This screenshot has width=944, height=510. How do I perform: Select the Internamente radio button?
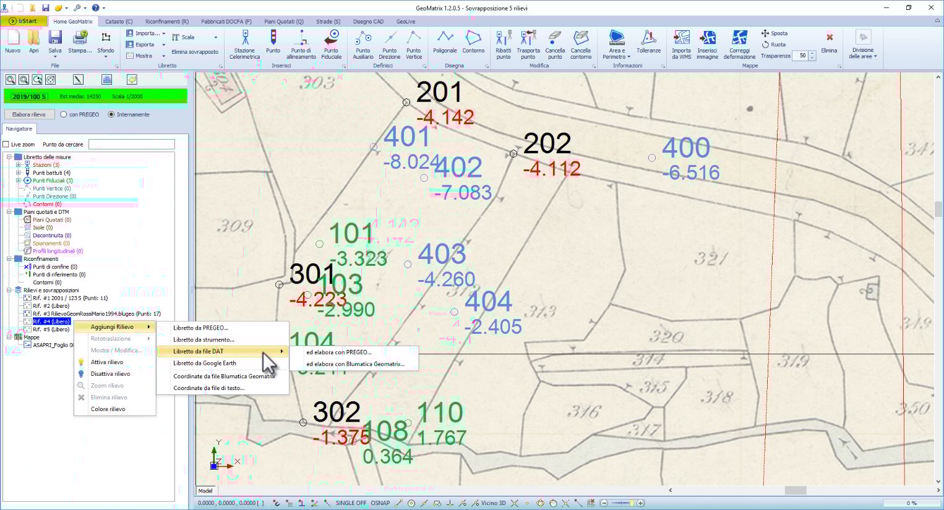[x=112, y=114]
